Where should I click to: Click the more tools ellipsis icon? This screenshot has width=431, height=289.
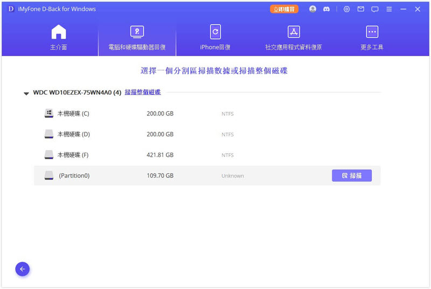(x=372, y=32)
